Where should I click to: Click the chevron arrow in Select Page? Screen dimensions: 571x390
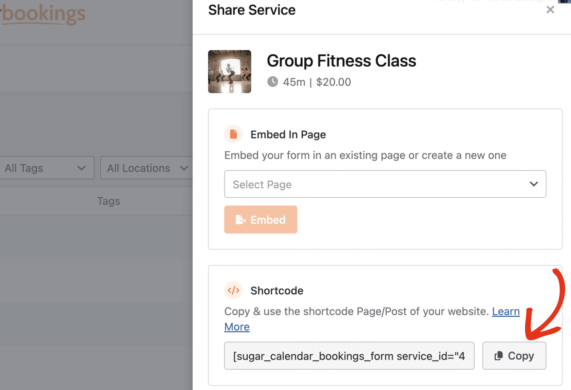coord(534,184)
